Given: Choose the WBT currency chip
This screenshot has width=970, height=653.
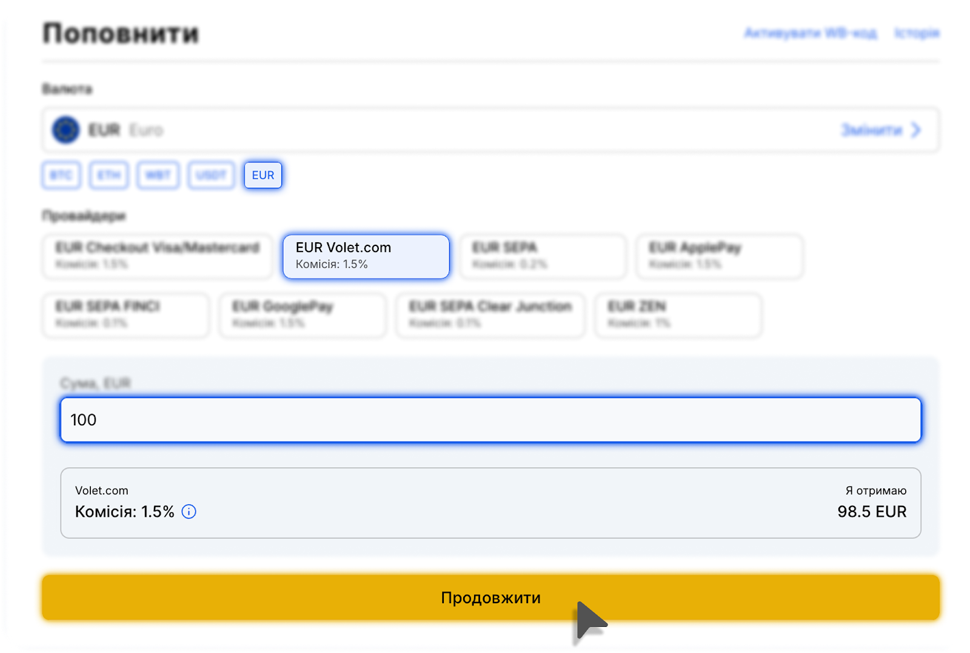Looking at the screenshot, I should pos(158,175).
